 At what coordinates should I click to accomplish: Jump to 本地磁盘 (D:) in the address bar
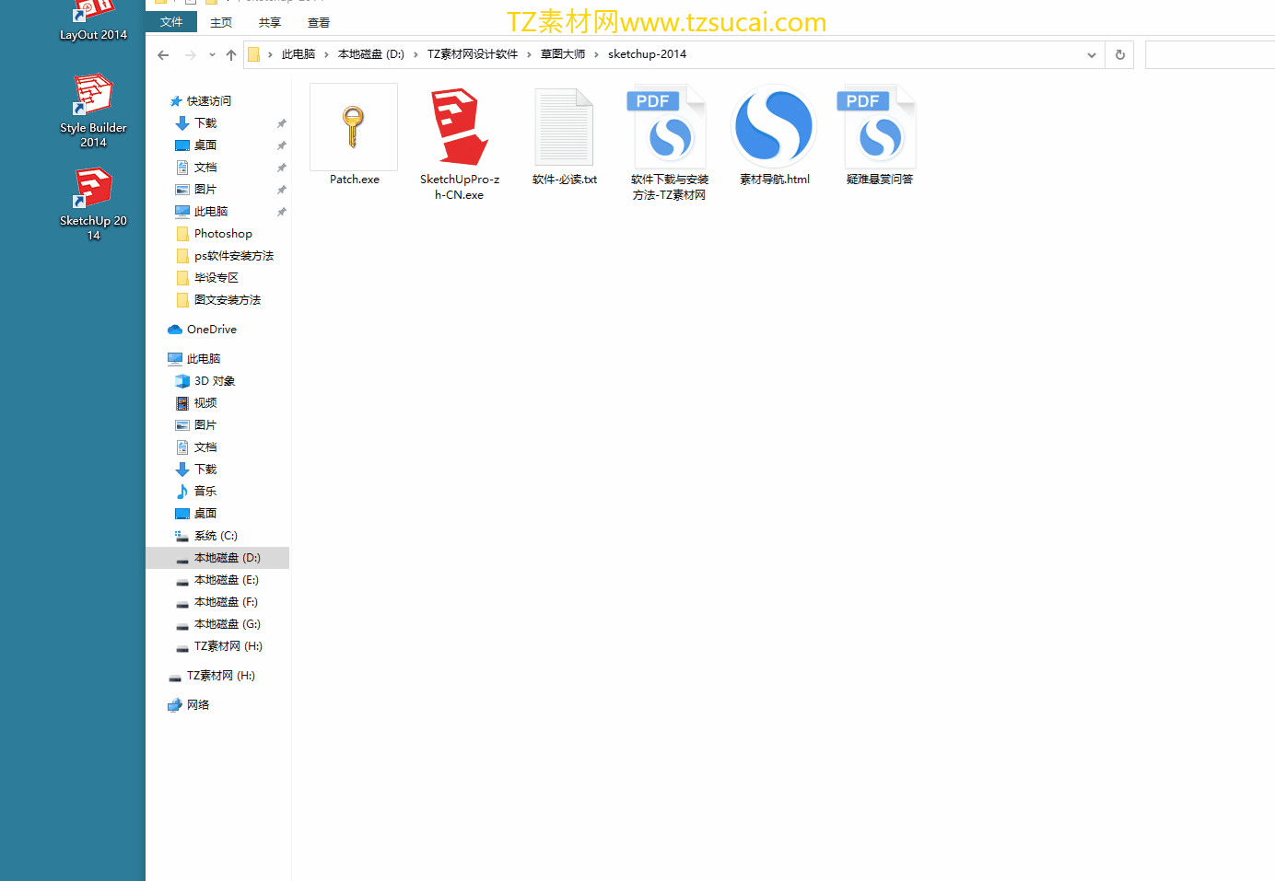pos(371,54)
